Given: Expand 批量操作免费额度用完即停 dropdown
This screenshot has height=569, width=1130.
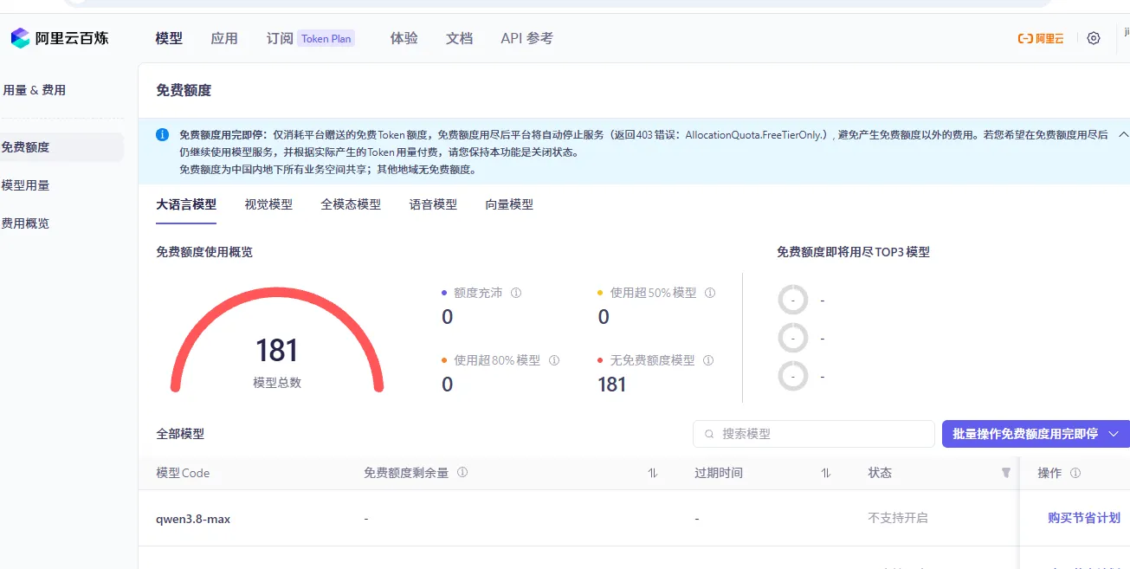Looking at the screenshot, I should [x=1114, y=434].
